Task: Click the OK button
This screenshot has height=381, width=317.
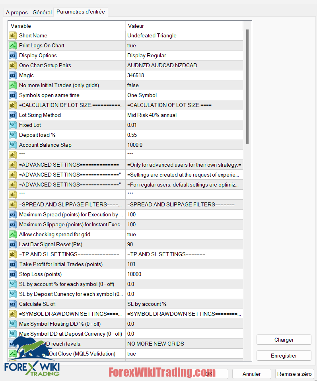Action: coord(209,374)
